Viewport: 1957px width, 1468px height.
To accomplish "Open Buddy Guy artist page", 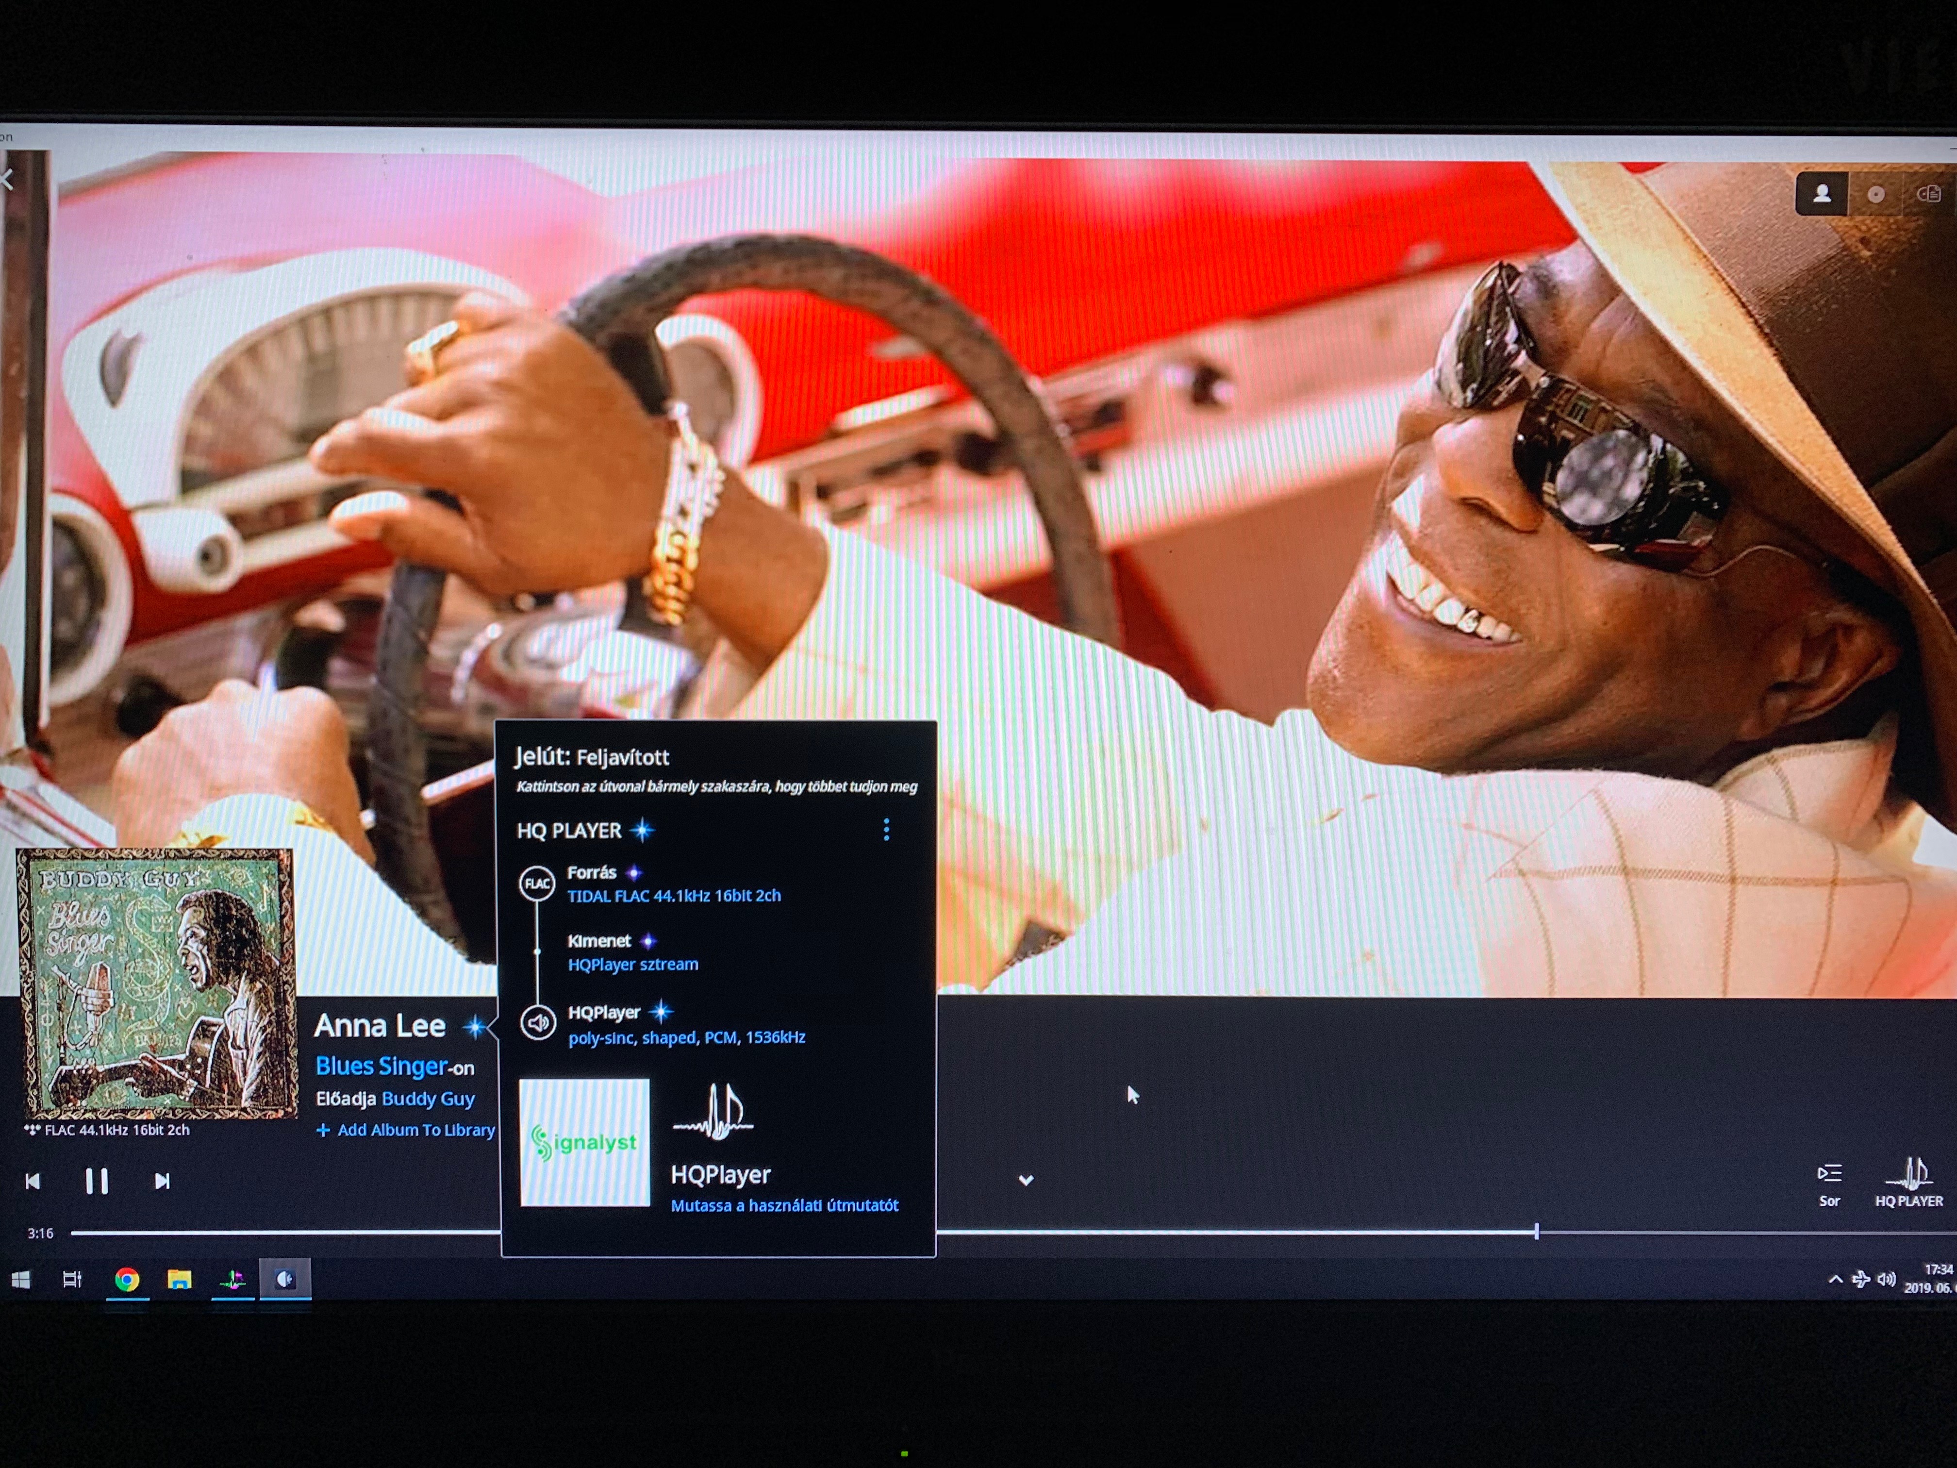I will tap(428, 1099).
